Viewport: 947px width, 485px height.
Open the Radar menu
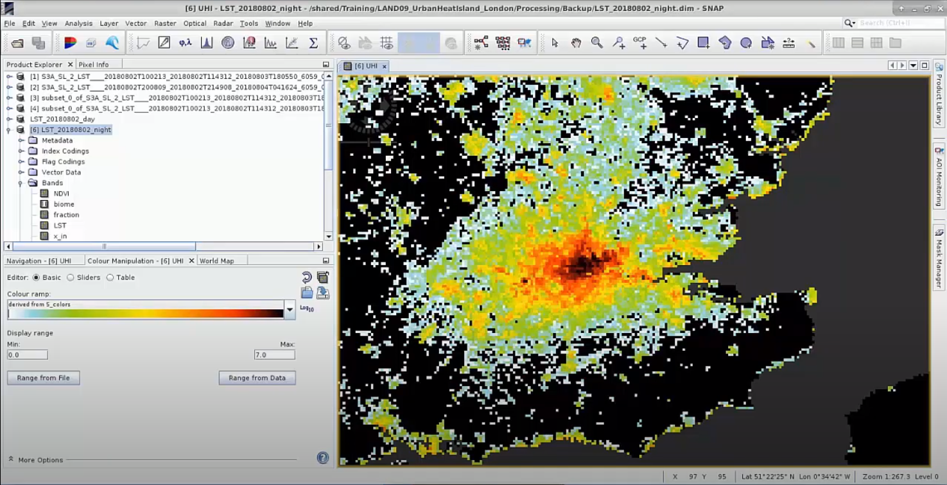tap(223, 23)
